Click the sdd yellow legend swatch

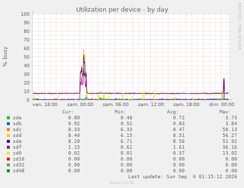coord(8,135)
